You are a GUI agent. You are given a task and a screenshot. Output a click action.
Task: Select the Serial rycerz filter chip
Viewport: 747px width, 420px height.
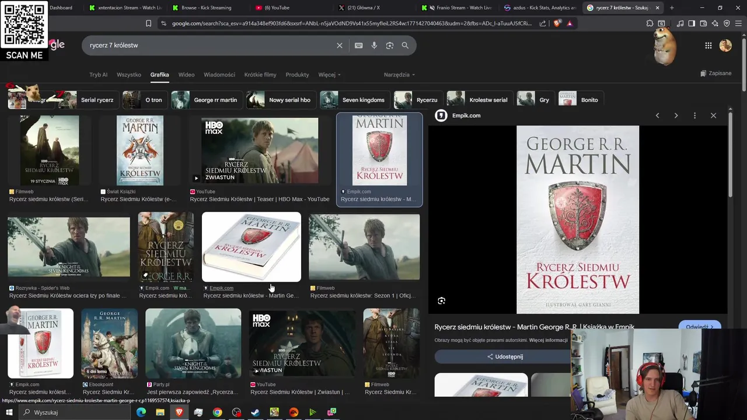click(x=89, y=100)
